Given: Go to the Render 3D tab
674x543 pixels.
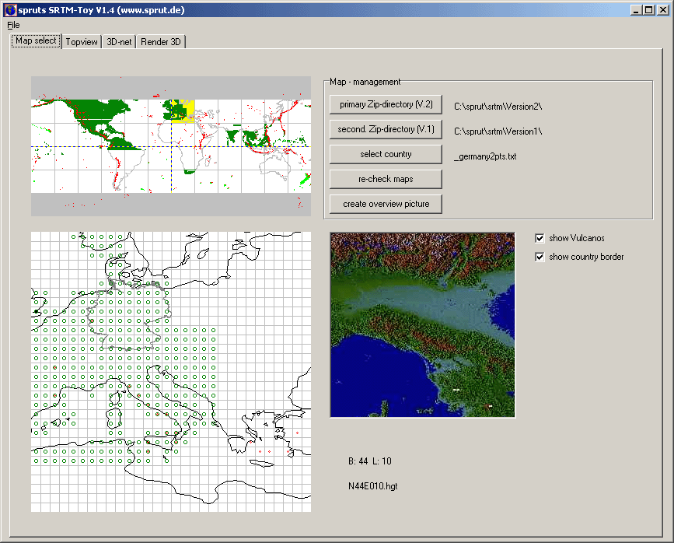Looking at the screenshot, I should click(x=161, y=42).
